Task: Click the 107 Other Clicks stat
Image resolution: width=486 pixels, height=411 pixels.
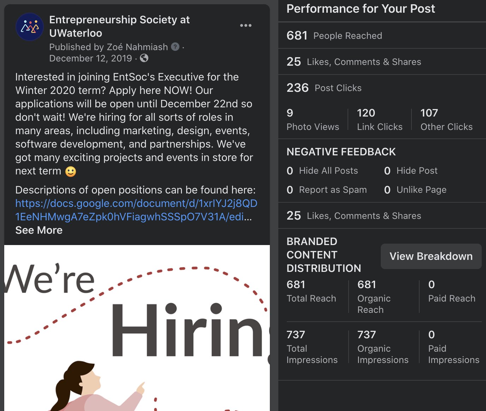Action: point(446,120)
